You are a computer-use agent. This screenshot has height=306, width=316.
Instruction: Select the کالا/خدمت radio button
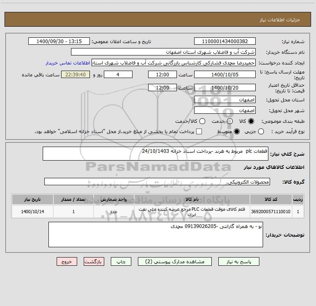coord(202,121)
